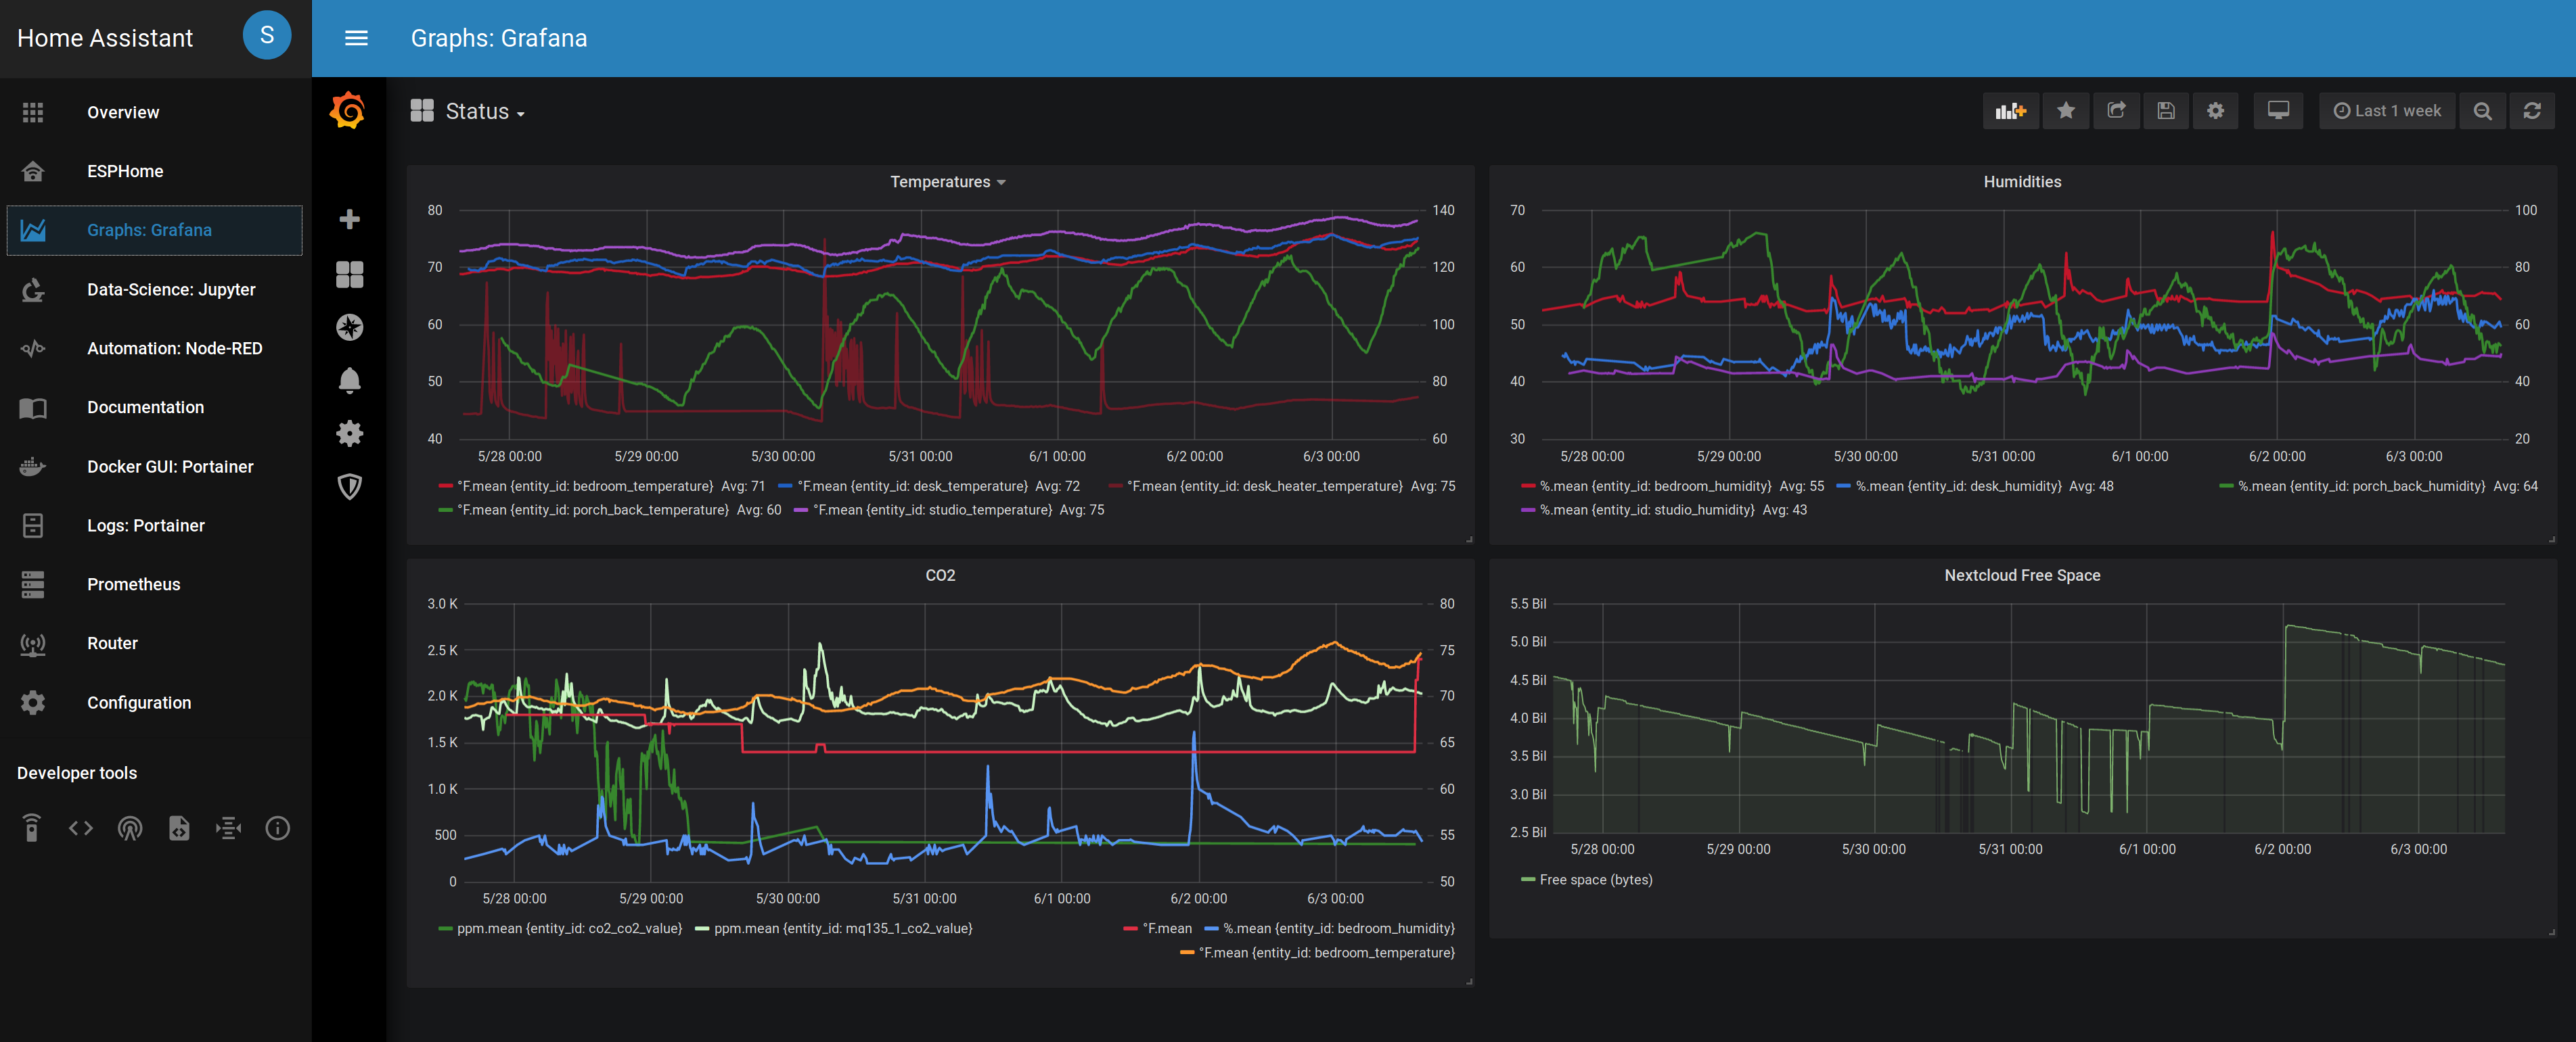Cycle view mode with monitor icon

(x=2278, y=111)
